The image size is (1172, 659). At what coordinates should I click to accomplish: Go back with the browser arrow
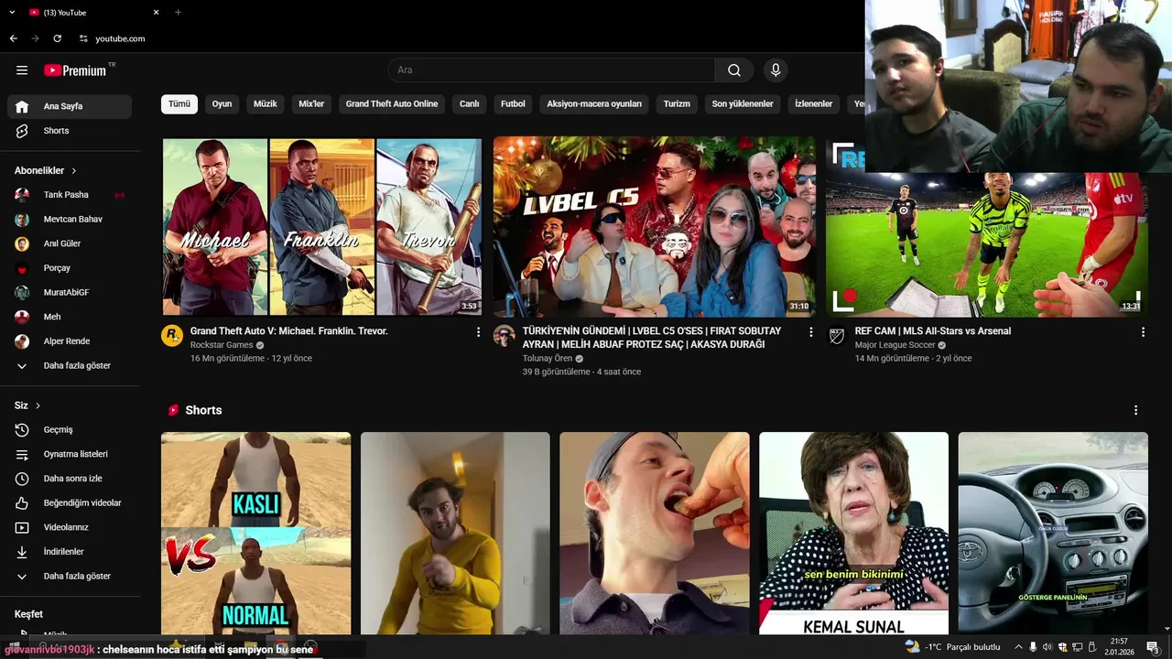(x=13, y=38)
